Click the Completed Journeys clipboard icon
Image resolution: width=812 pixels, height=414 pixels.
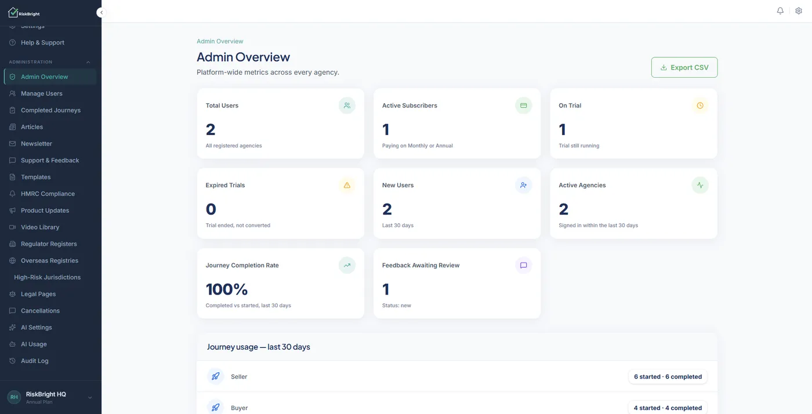[13, 110]
